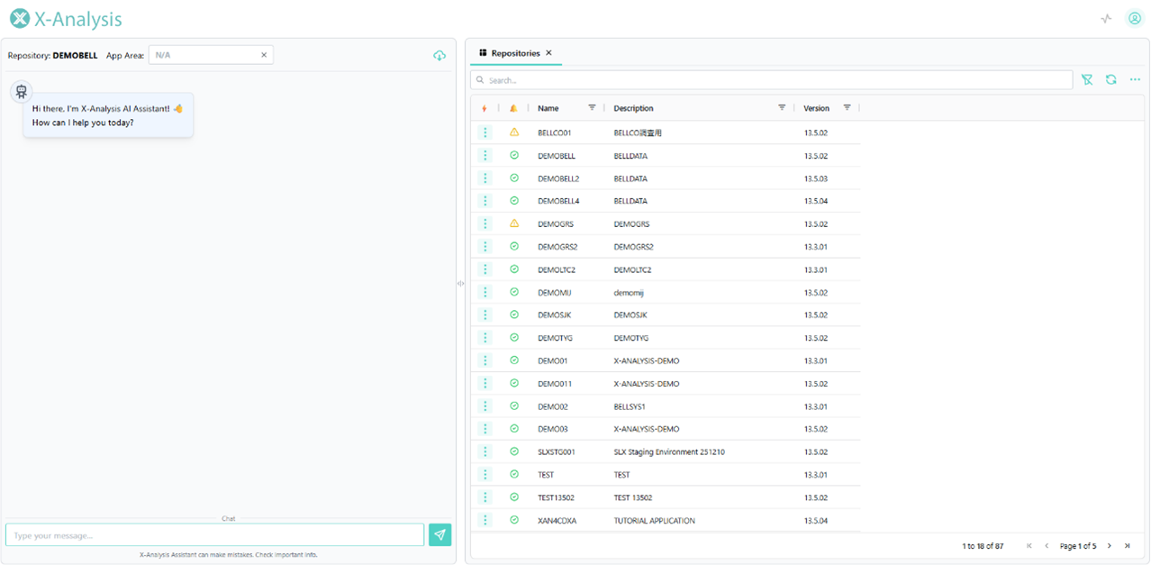1151x565 pixels.
Task: Refresh the repositories list
Action: (1111, 80)
